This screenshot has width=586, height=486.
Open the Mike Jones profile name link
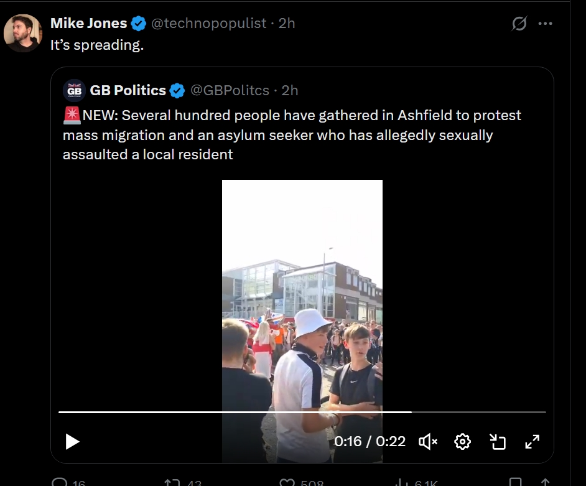point(88,24)
